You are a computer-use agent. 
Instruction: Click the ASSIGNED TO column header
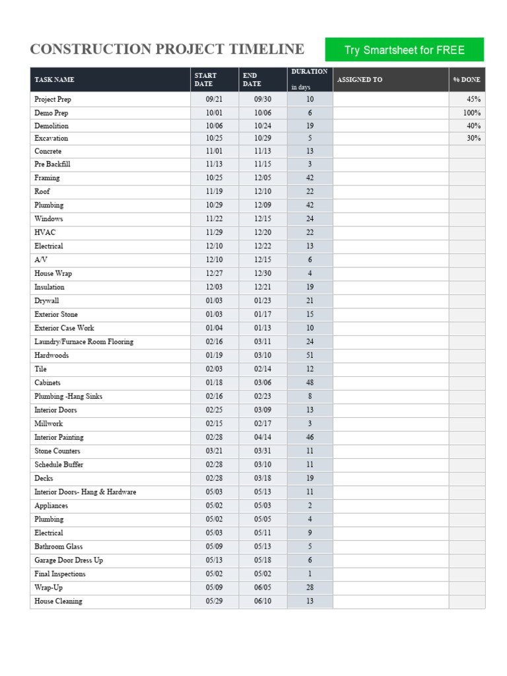click(391, 79)
